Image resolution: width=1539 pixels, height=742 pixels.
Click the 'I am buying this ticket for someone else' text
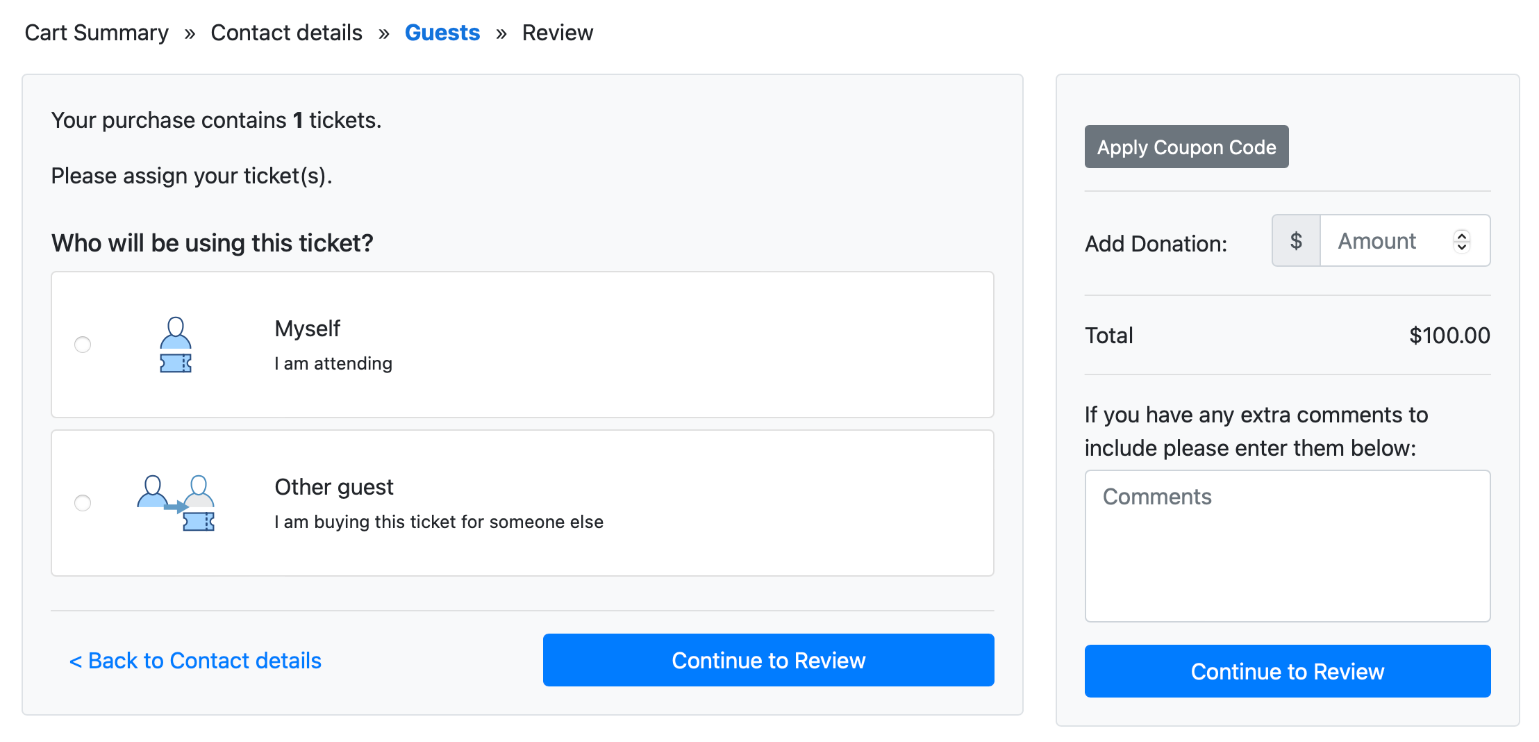pyautogui.click(x=439, y=522)
